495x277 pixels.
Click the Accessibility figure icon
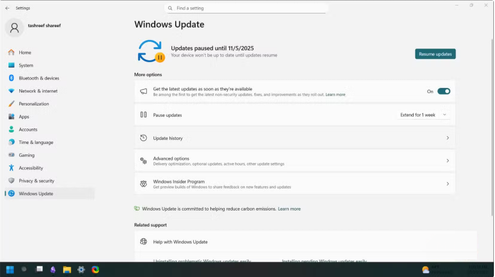(11, 168)
